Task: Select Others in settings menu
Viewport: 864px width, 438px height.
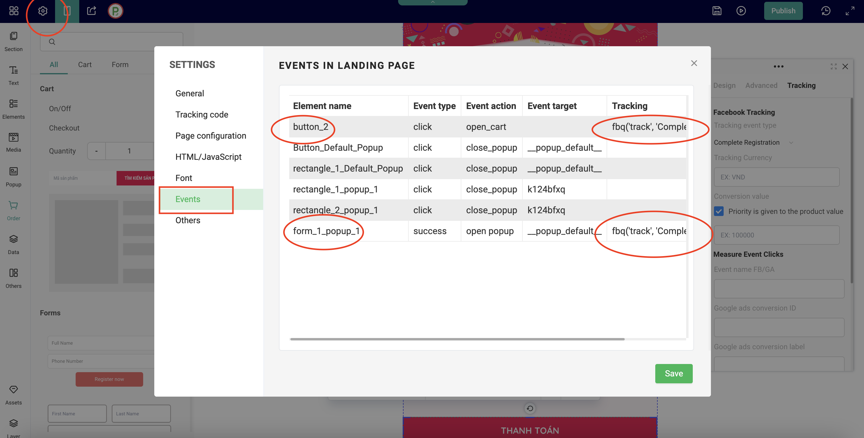Action: coord(188,220)
